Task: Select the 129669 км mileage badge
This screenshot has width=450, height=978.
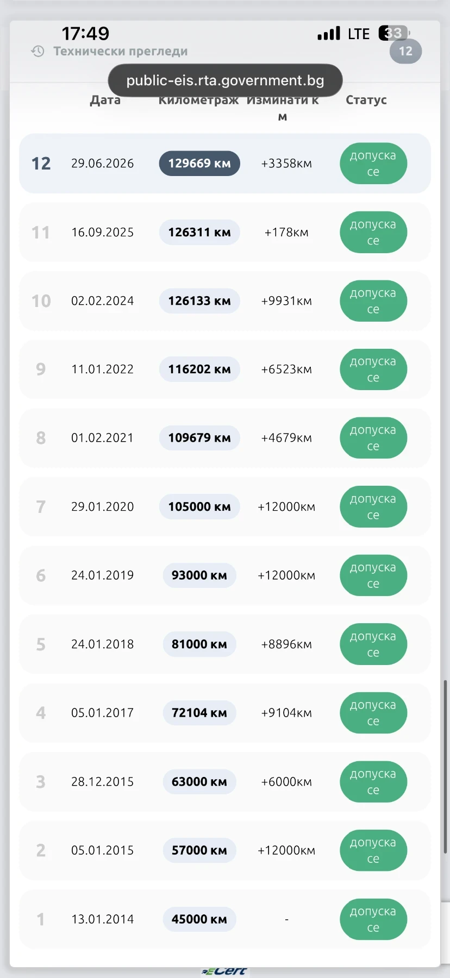Action: click(x=199, y=164)
